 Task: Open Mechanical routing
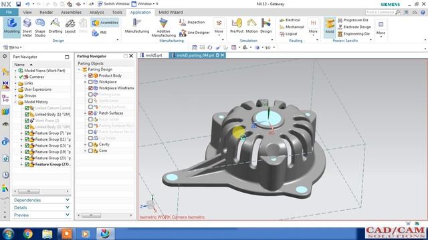pyautogui.click(x=292, y=27)
